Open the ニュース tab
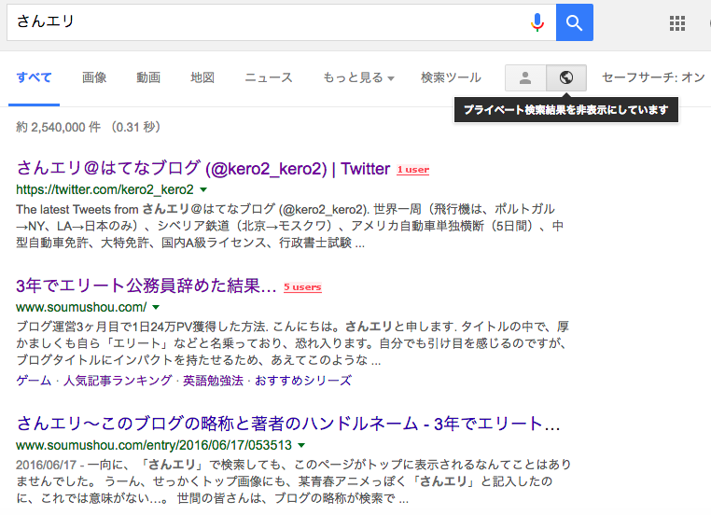The image size is (711, 515). (269, 77)
